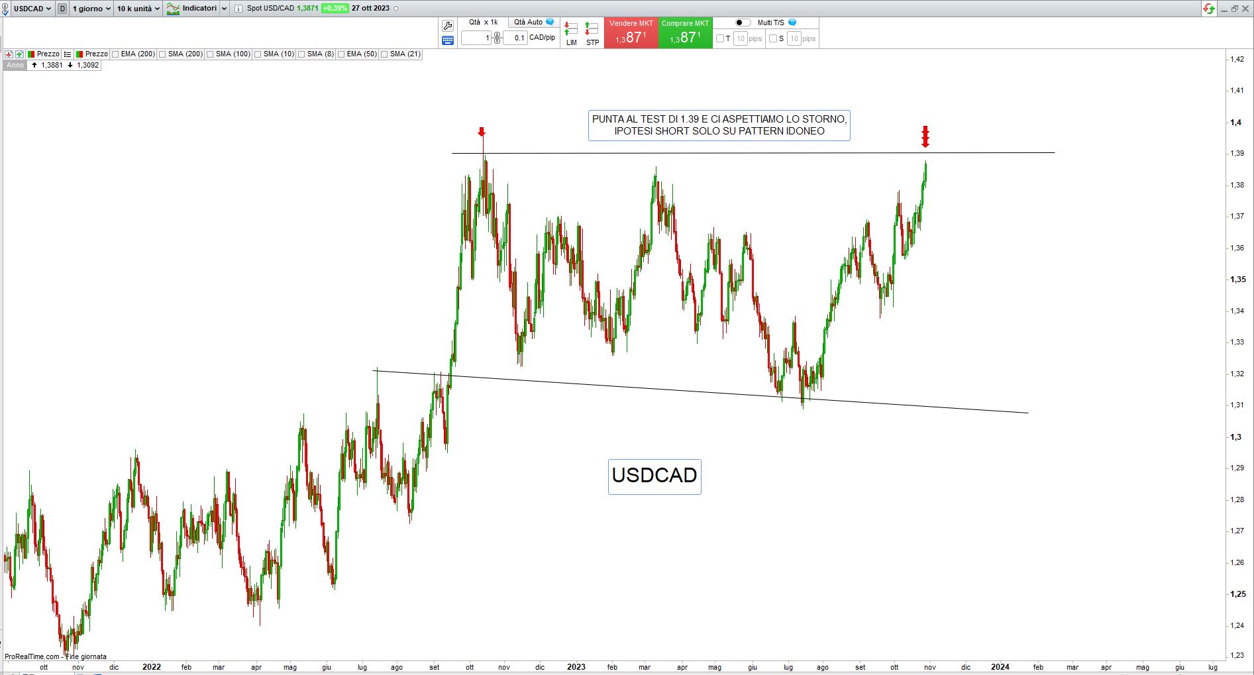Close the chart window
Viewport: 1254px width, 675px height.
pyautogui.click(x=1245, y=9)
